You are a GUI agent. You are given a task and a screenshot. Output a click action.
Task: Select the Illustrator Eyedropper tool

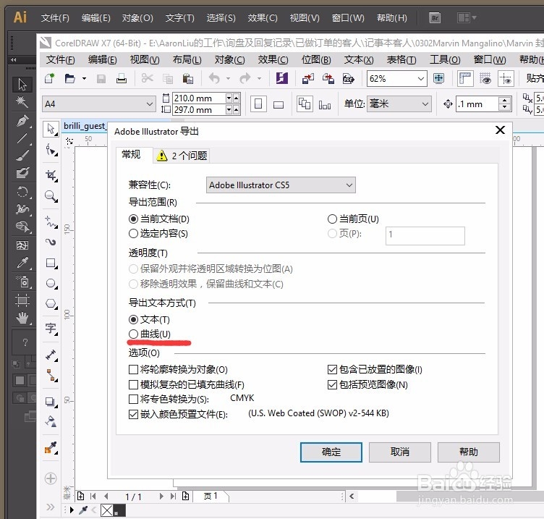coord(22,263)
